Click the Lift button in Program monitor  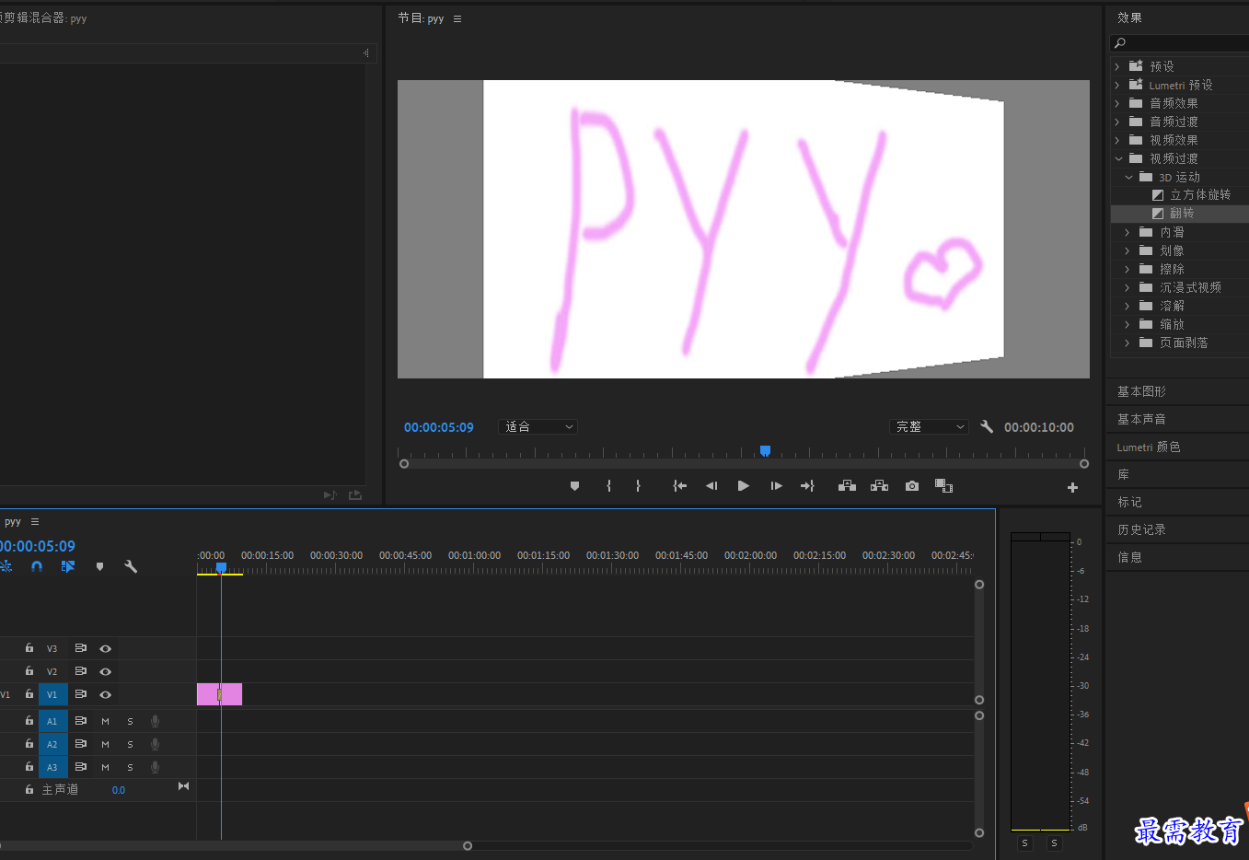848,486
